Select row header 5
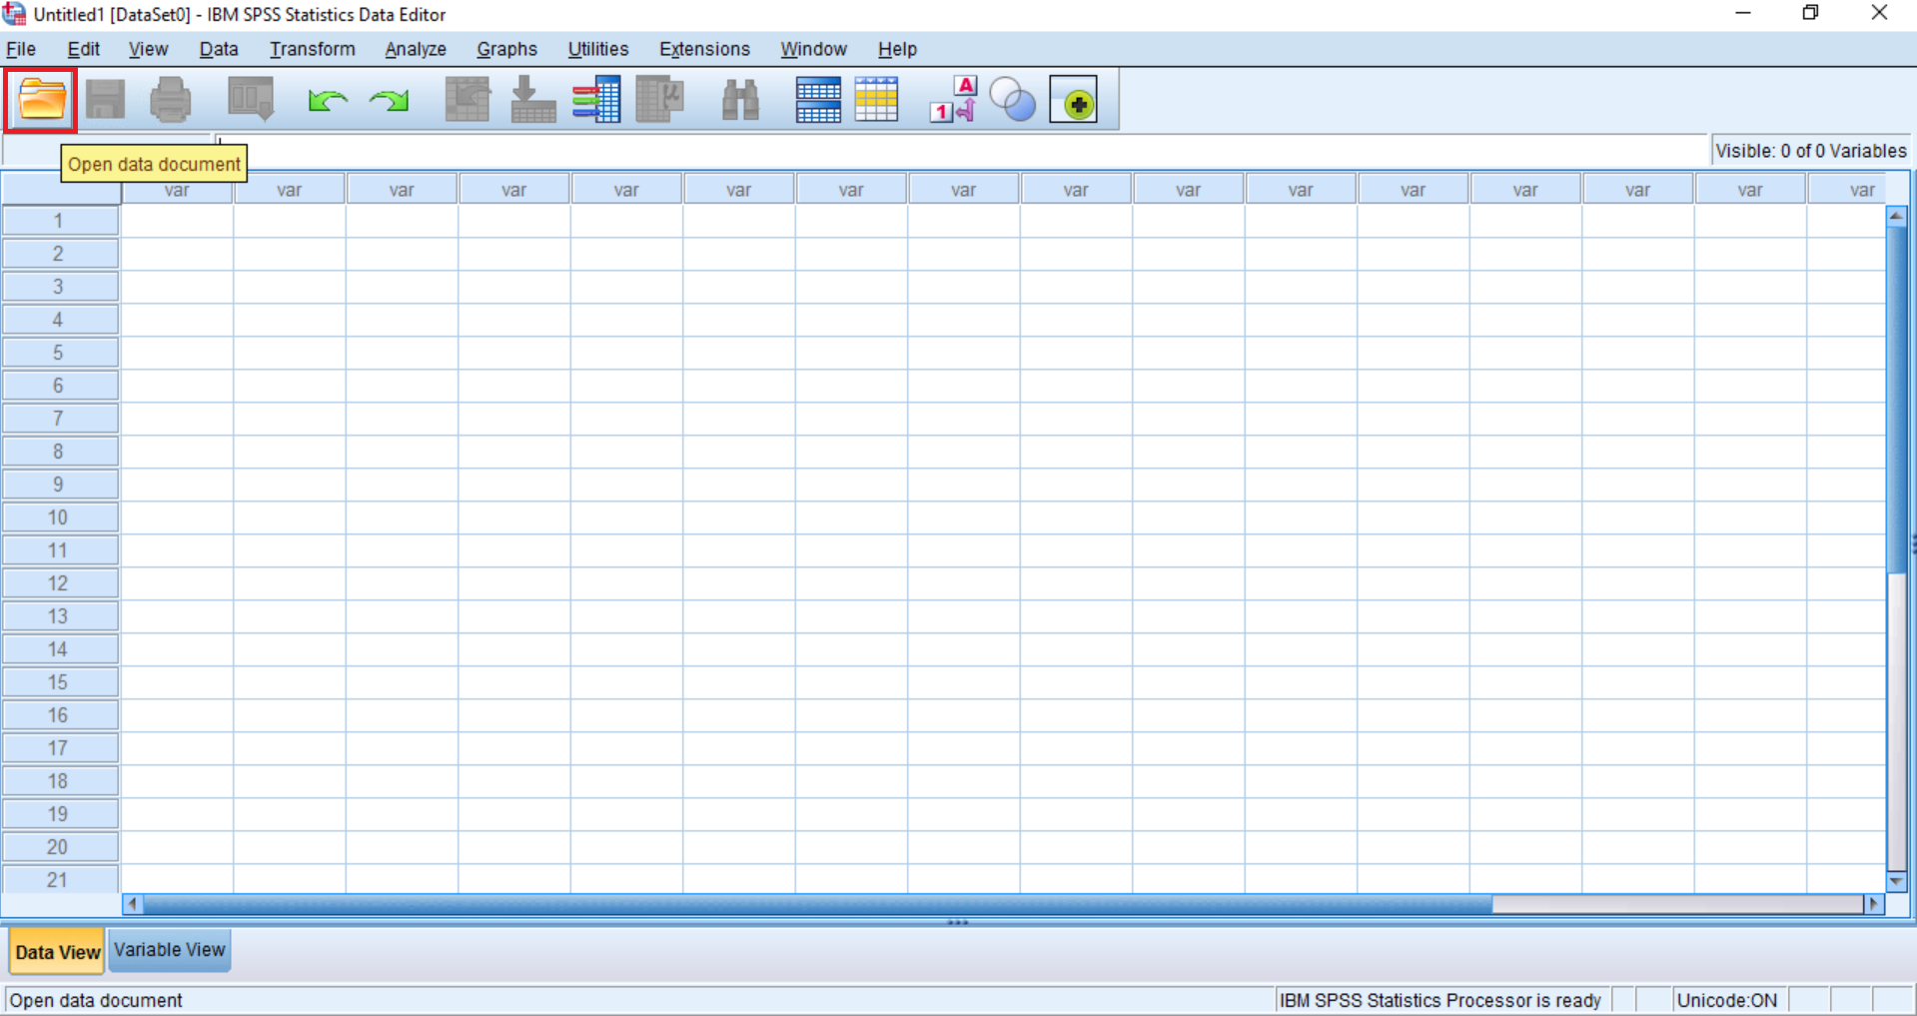The image size is (1917, 1016). (59, 353)
